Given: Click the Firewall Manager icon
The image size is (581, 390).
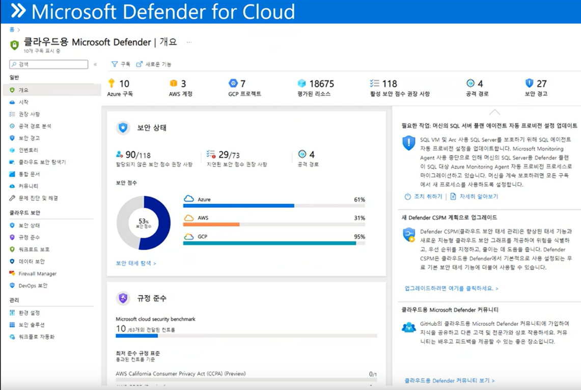Looking at the screenshot, I should click(x=12, y=273).
